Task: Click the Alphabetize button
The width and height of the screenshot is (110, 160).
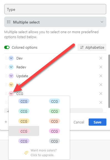Action: coord(92,47)
